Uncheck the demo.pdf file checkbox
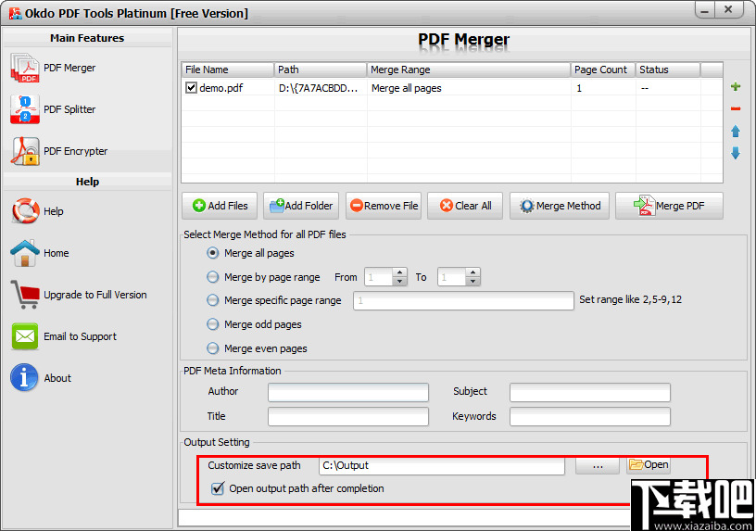The image size is (756, 531). [x=192, y=88]
